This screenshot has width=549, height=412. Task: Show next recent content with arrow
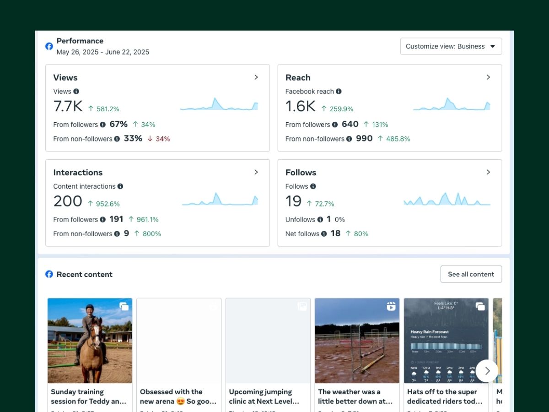pos(487,371)
